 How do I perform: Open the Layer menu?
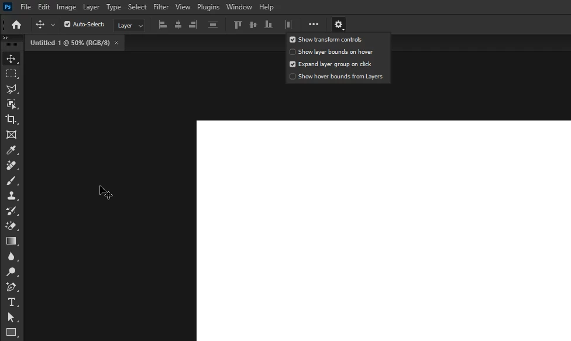tap(91, 7)
